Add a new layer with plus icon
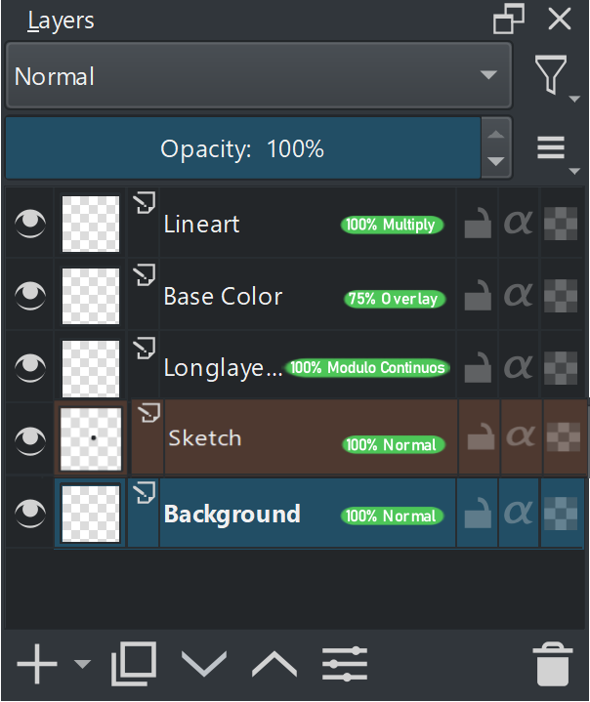Image resolution: width=590 pixels, height=702 pixels. pos(37,665)
